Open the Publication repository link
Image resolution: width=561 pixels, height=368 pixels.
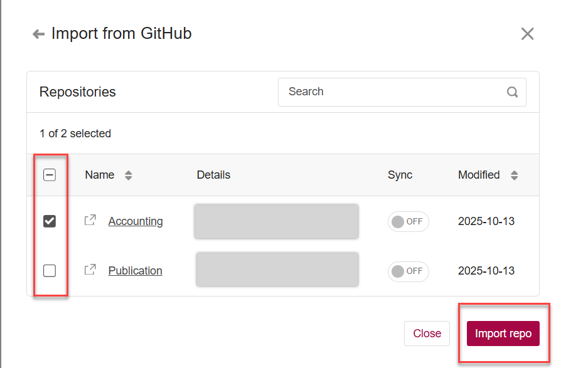coord(135,271)
